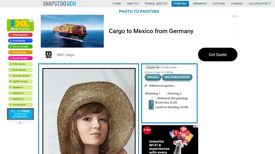275x154 pixels.
Task: Open the PENCIL SKETCH menu item
Action: [x=156, y=4]
